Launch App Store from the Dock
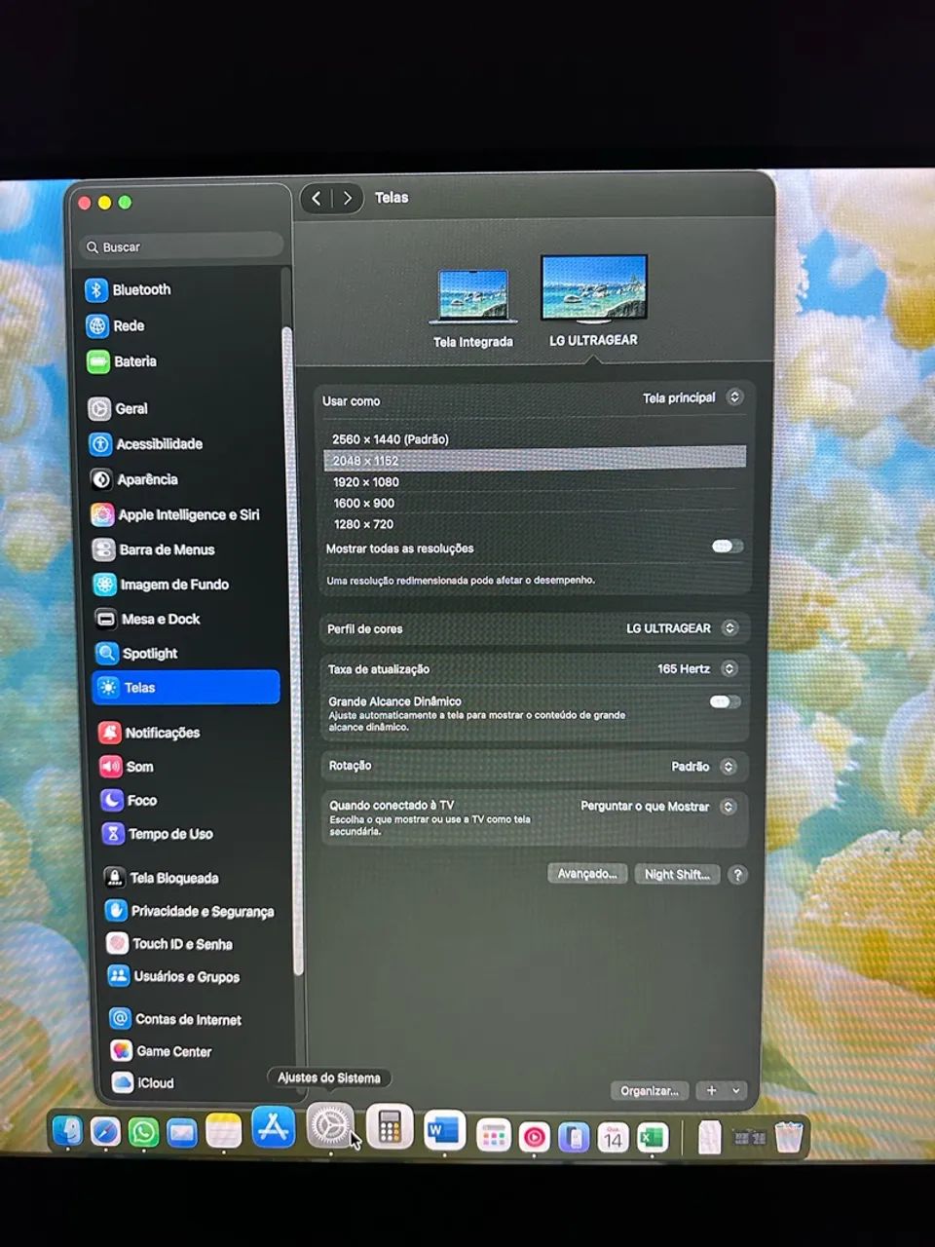This screenshot has width=935, height=1247. 274,1128
